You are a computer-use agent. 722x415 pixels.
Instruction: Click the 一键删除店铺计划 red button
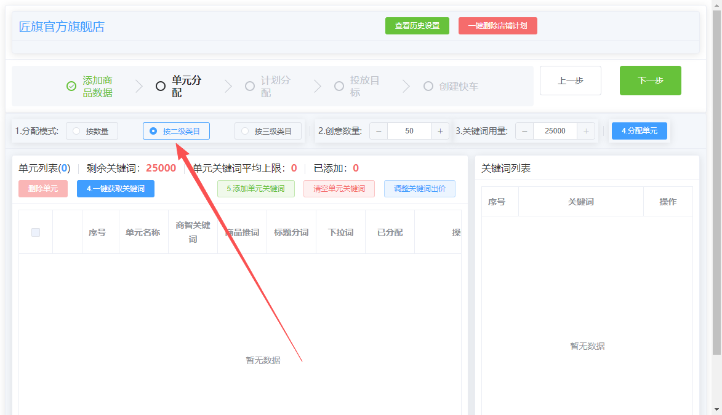coord(498,26)
